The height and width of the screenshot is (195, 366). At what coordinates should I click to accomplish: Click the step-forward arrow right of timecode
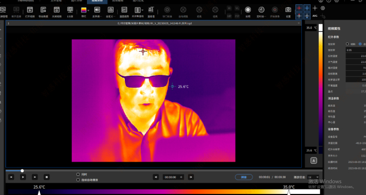point(191,177)
